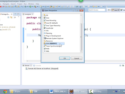Click the Open Perspective icon beside Java EE
125x94 pixels.
point(109,10)
